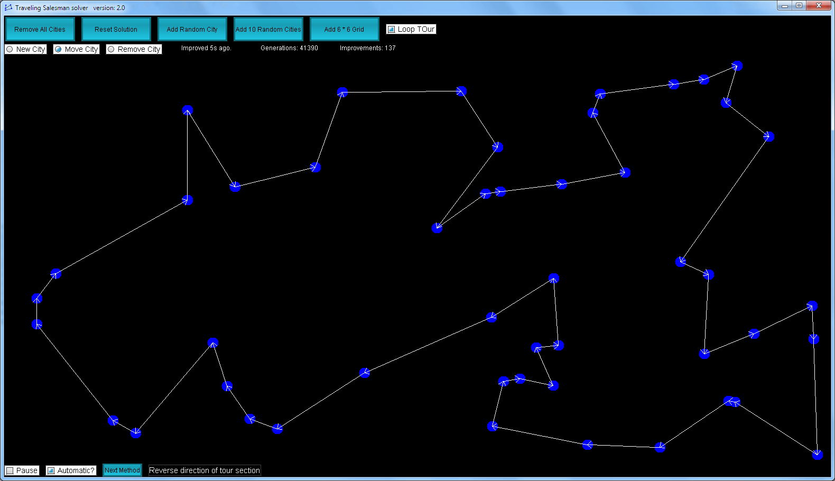Click the Reset Solution button

point(116,29)
